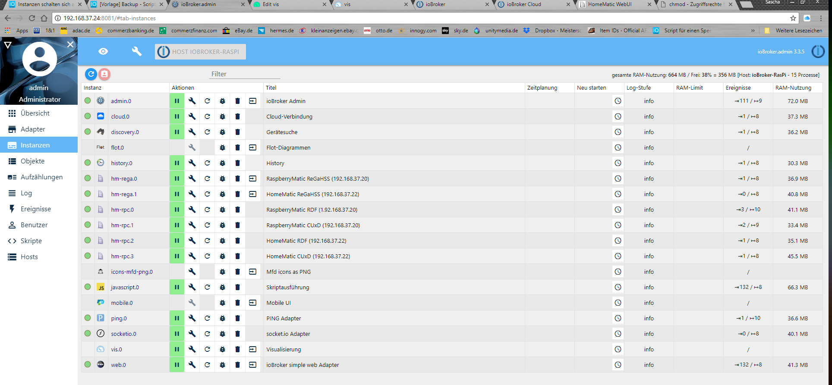Delete the javascript.0 instance

click(237, 287)
